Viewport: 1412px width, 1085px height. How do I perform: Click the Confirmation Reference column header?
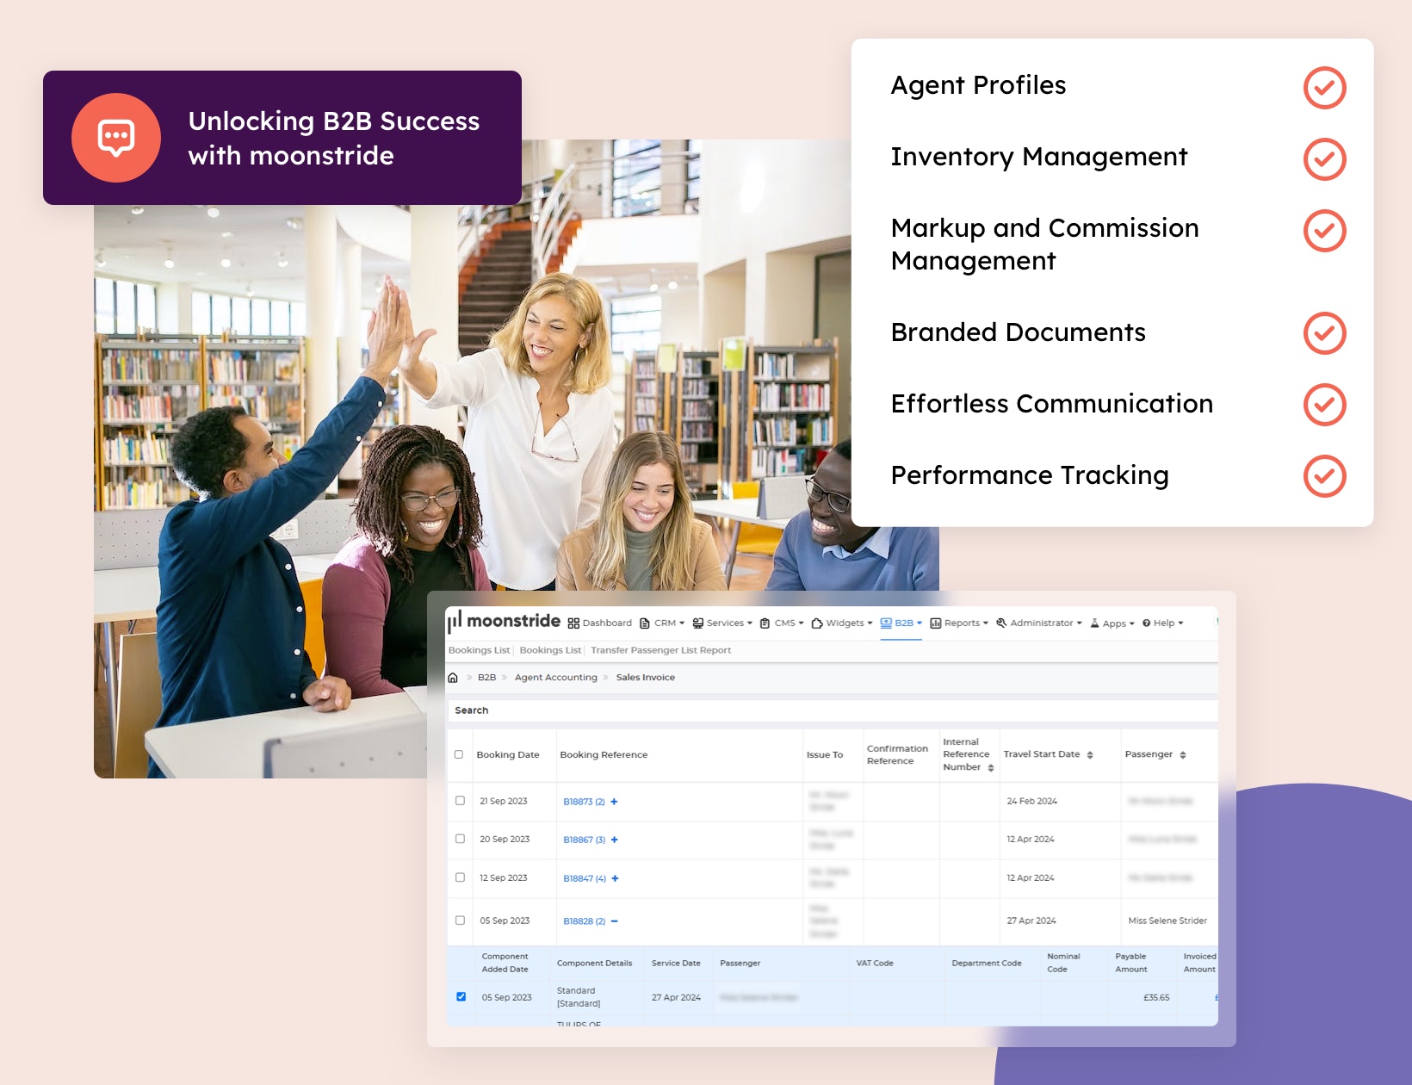pyautogui.click(x=897, y=755)
